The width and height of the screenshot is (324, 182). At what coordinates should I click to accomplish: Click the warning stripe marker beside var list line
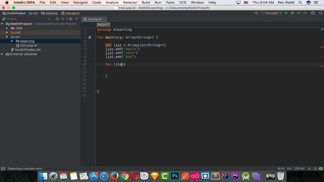pyautogui.click(x=322, y=47)
